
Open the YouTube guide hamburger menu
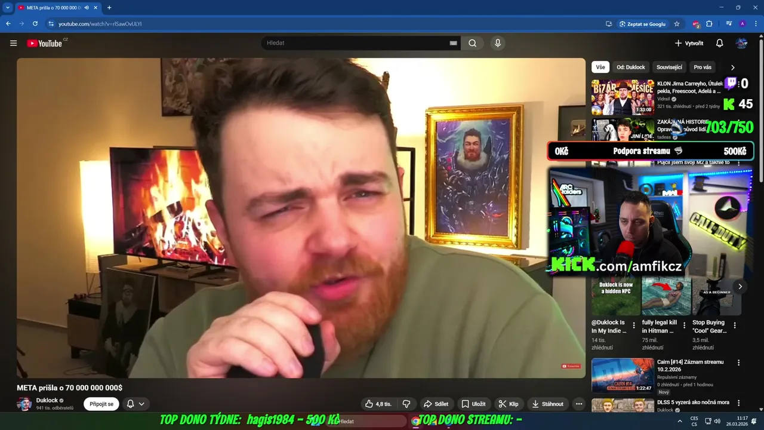click(13, 43)
